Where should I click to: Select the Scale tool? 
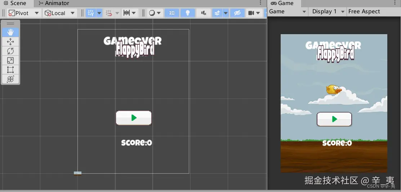click(10, 60)
